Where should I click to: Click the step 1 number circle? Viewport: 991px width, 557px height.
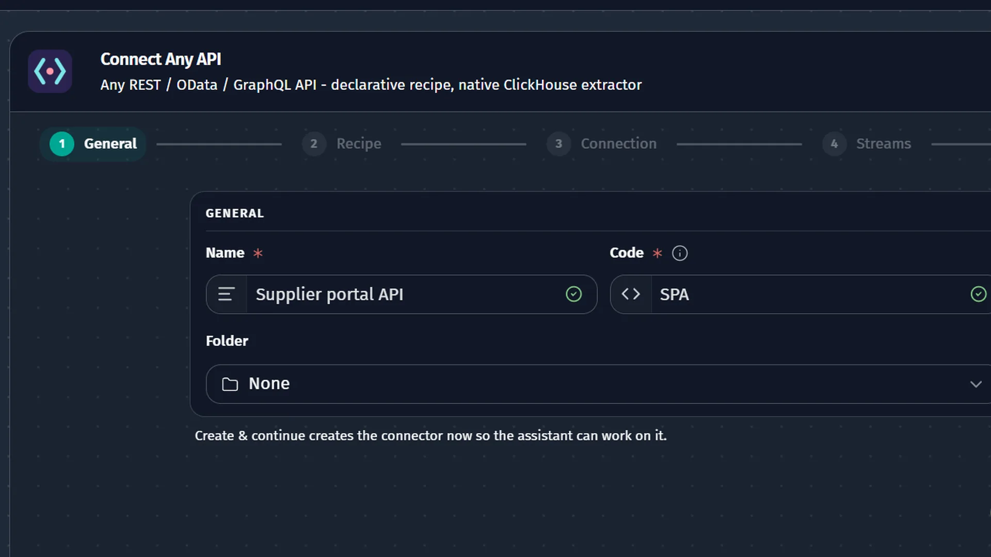click(62, 144)
